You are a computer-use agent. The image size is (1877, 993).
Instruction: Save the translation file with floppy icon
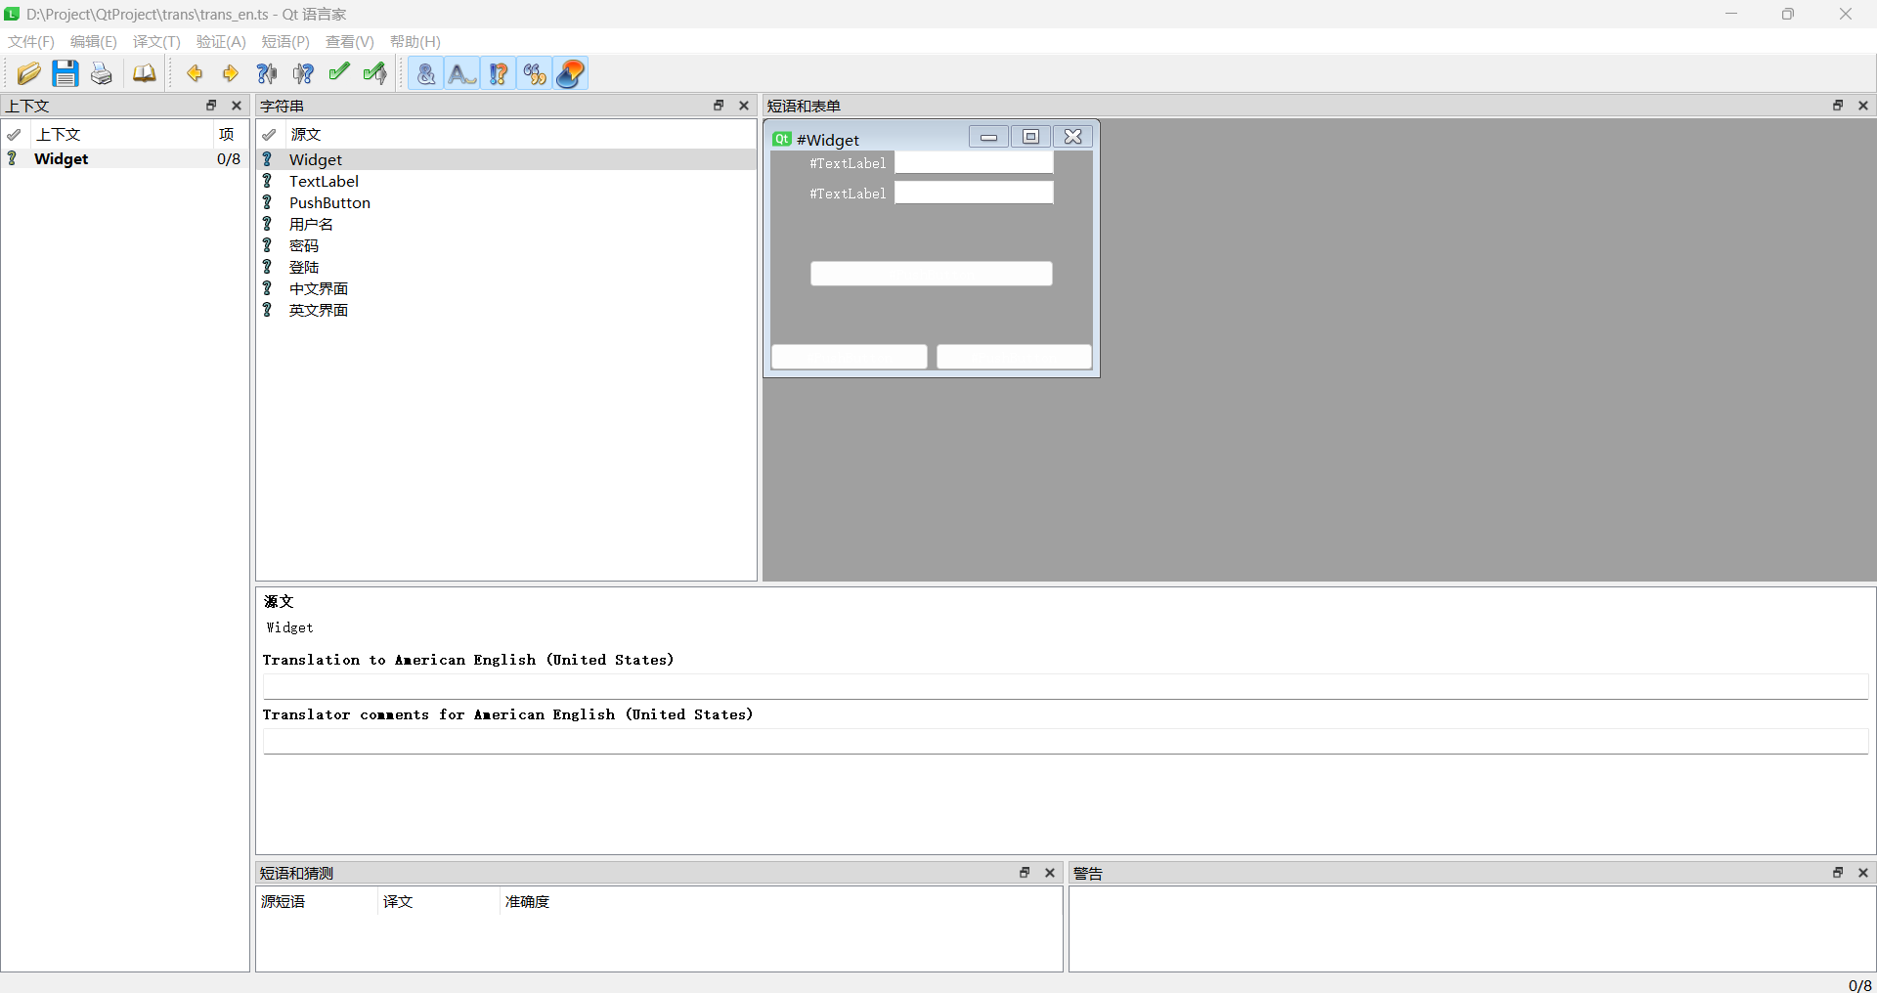tap(65, 73)
